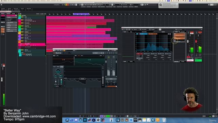Toggle mute on the Kick track
This screenshot has width=218, height=123.
click(22, 17)
